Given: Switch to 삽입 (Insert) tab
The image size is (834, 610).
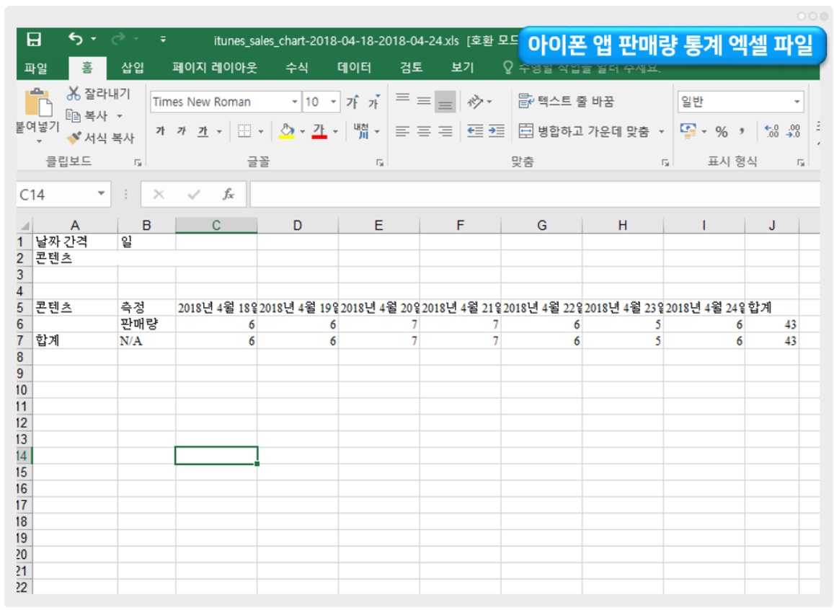Looking at the screenshot, I should (133, 68).
